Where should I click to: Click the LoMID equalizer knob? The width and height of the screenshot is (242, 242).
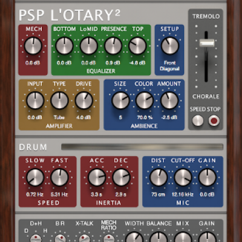(89, 46)
